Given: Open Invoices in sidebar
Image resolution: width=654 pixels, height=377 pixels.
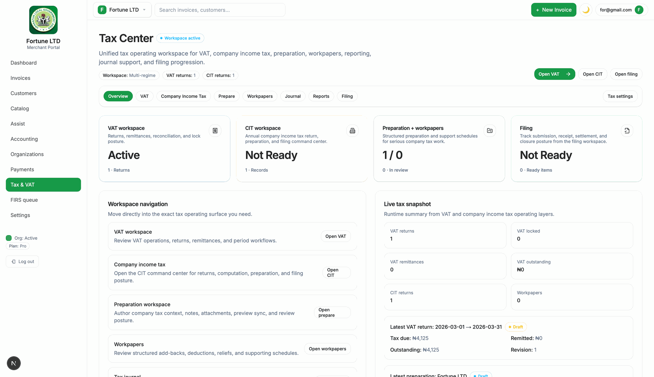Looking at the screenshot, I should click(43, 78).
